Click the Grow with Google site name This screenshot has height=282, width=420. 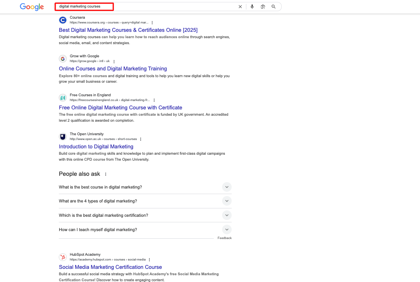[84, 56]
